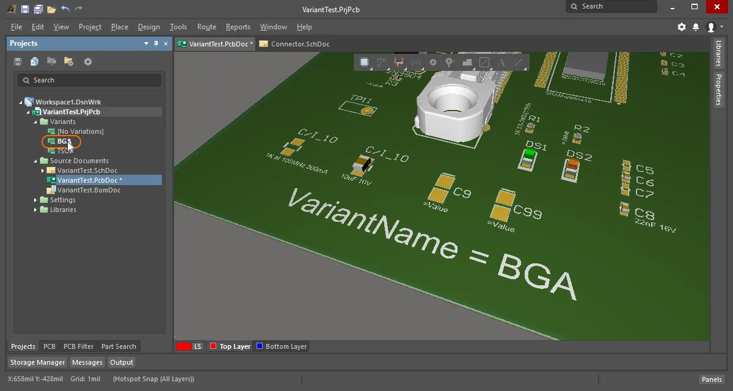This screenshot has width=733, height=391.
Task: Open the user account dropdown arrow
Action: point(721,27)
